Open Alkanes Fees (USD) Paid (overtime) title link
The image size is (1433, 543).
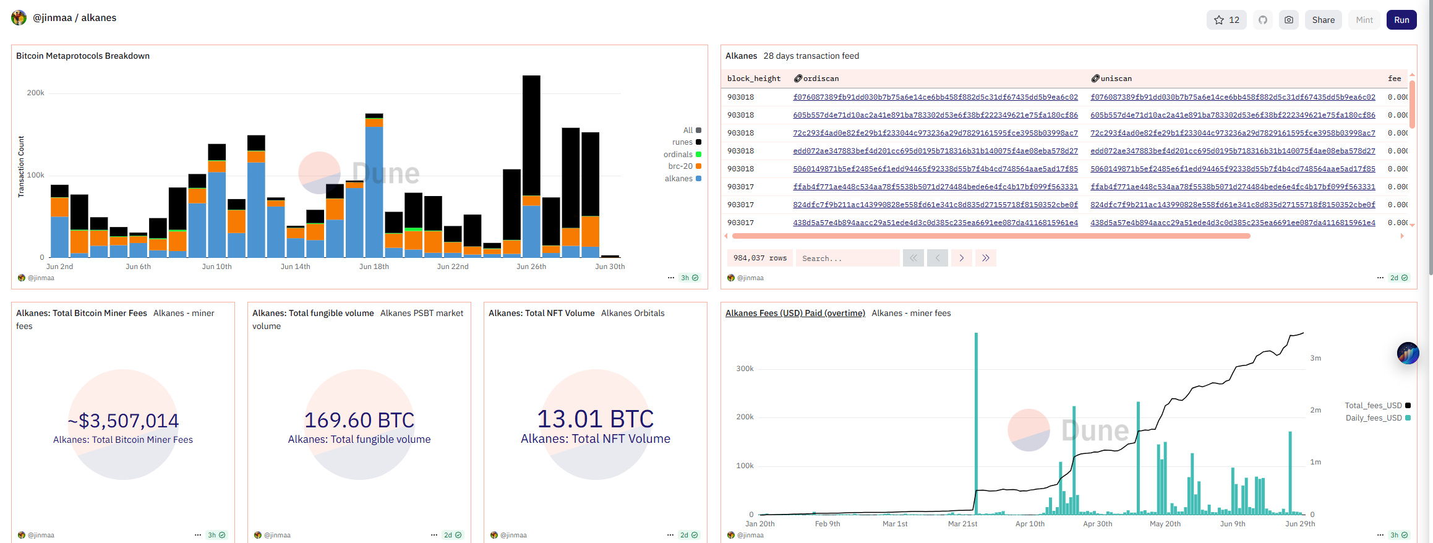point(795,313)
